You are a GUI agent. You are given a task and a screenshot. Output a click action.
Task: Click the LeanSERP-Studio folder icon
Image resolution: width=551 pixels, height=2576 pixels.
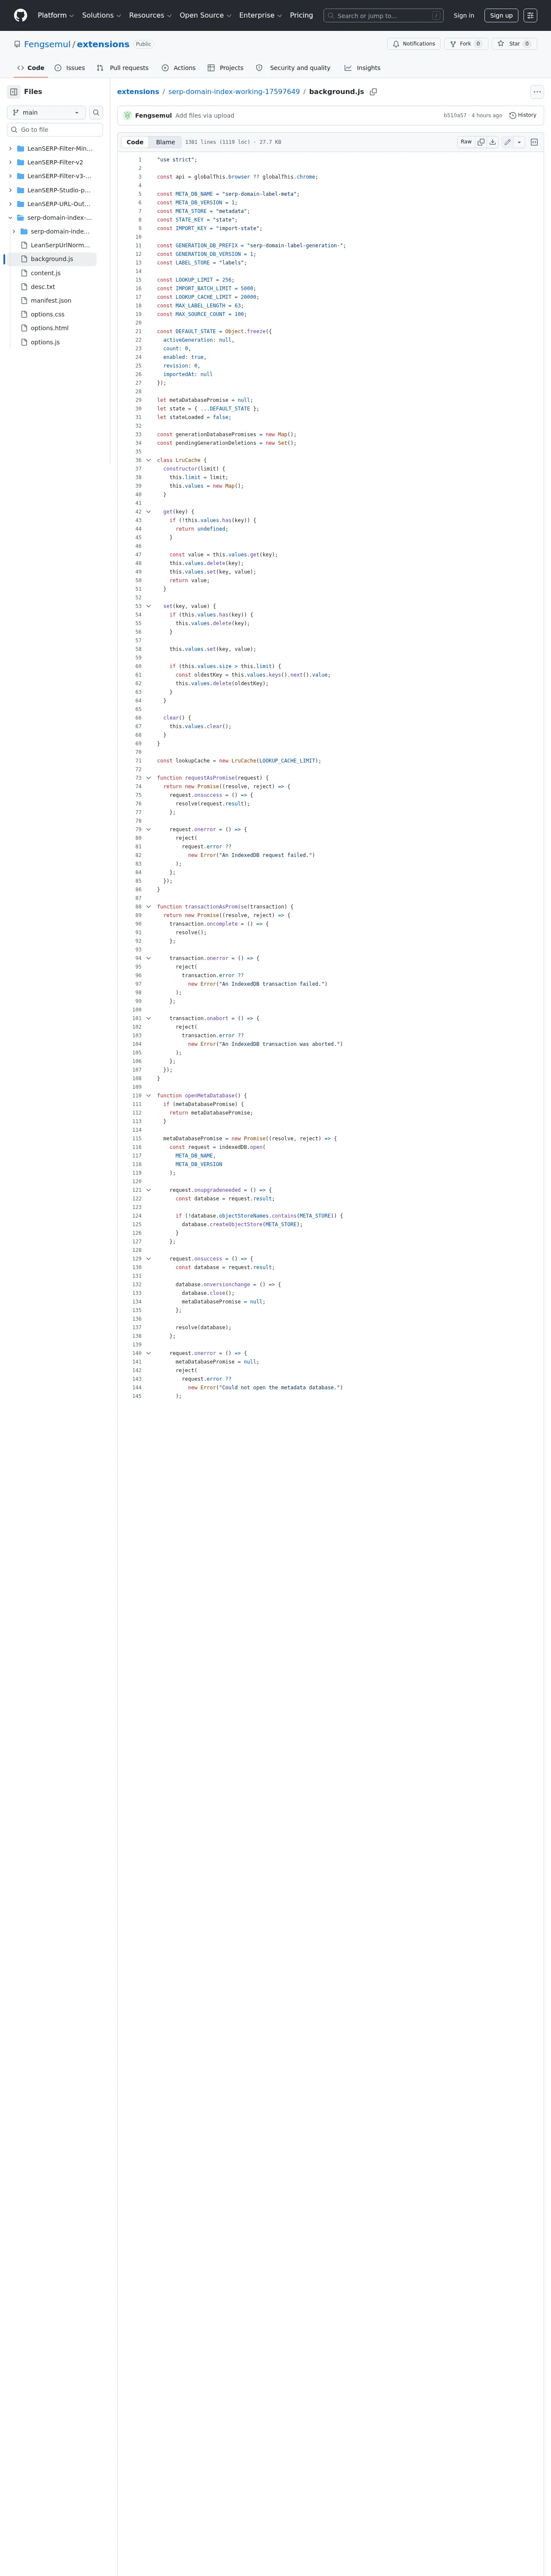[x=21, y=190]
